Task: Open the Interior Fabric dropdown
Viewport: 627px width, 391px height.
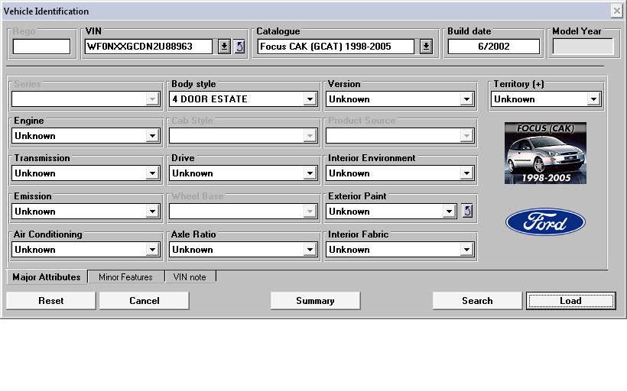Action: [x=466, y=250]
